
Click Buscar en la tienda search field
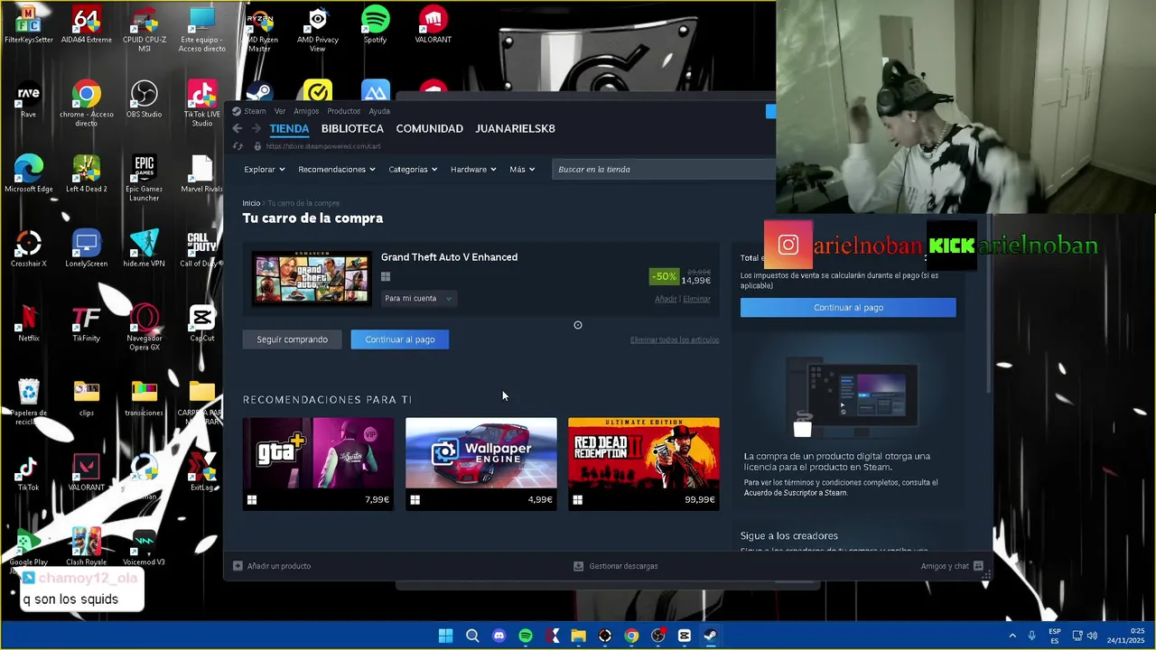click(664, 169)
